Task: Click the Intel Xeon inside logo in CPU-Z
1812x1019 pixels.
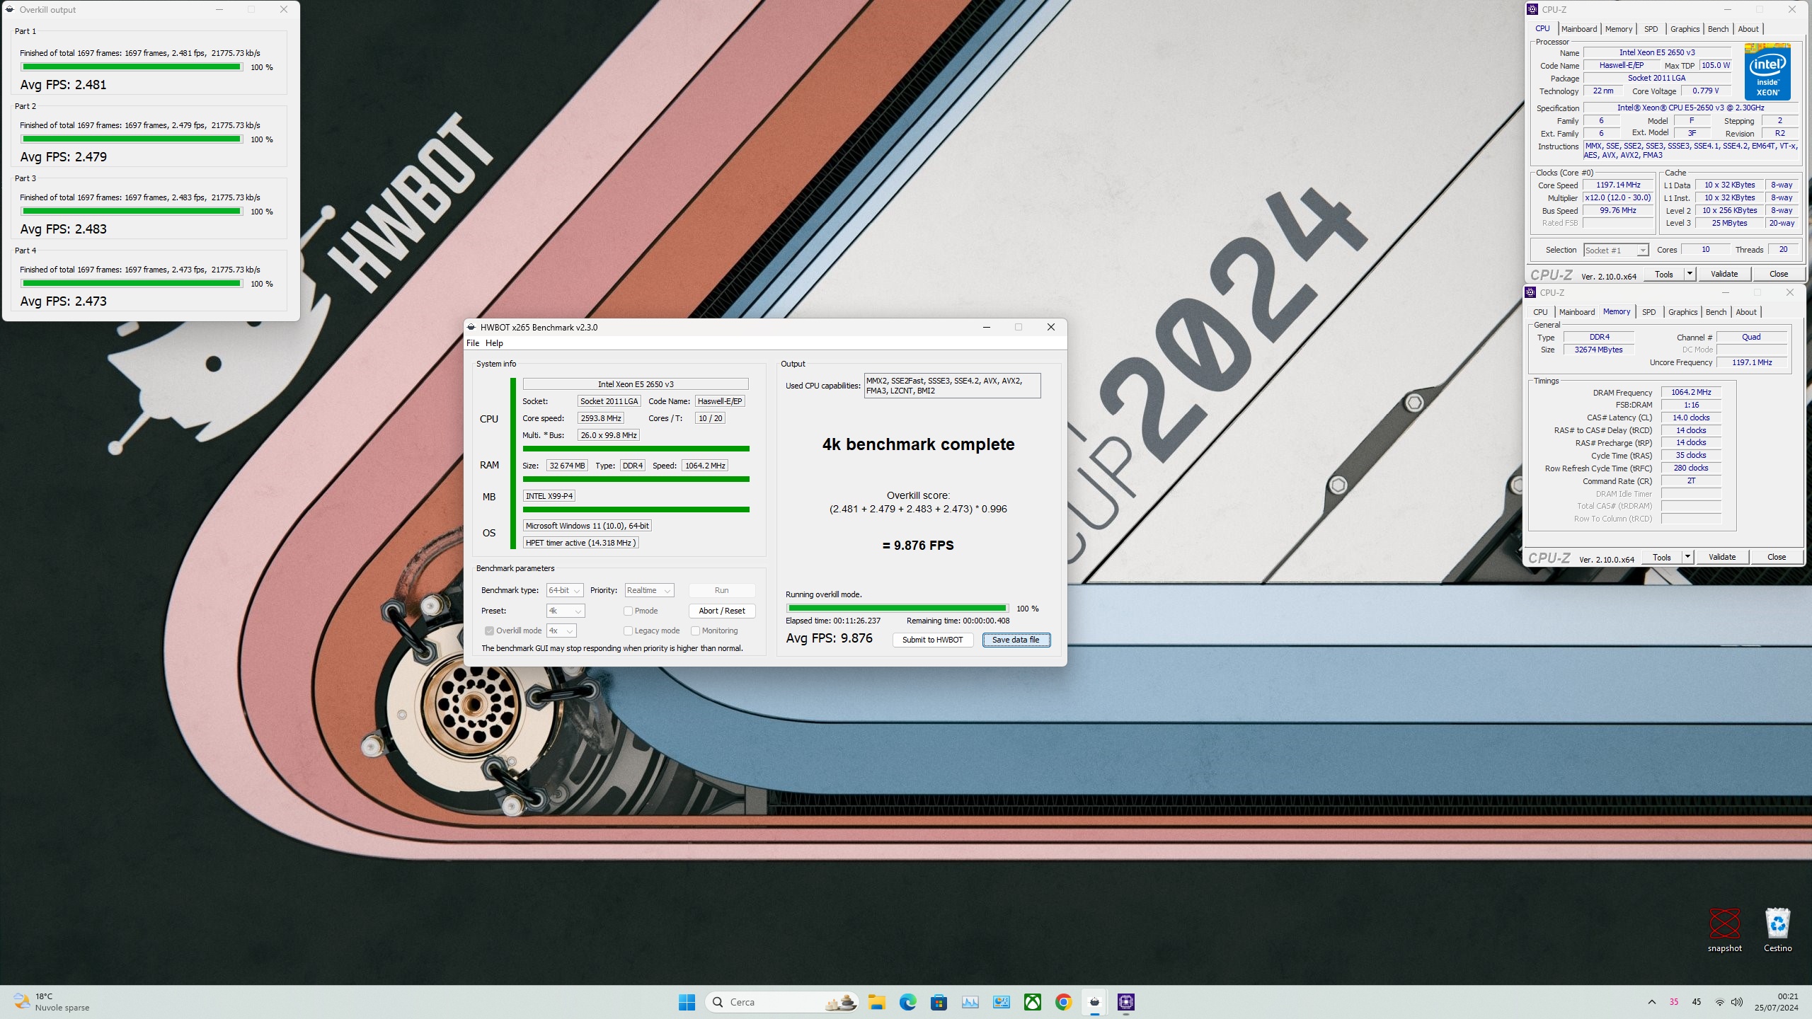Action: (1767, 73)
